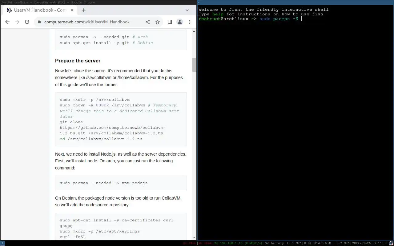Click the '40.1 GiB' disk status entry

coord(294,243)
